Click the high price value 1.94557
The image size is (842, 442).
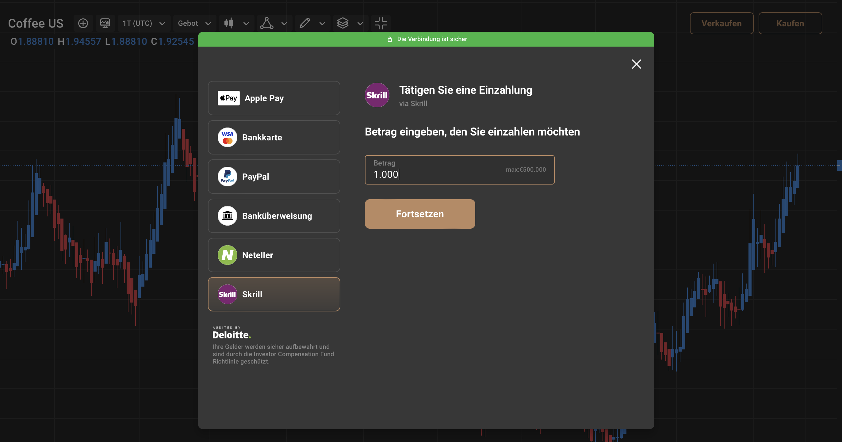(83, 41)
